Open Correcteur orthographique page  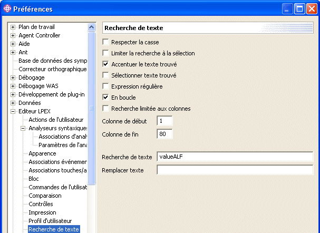coord(53,69)
